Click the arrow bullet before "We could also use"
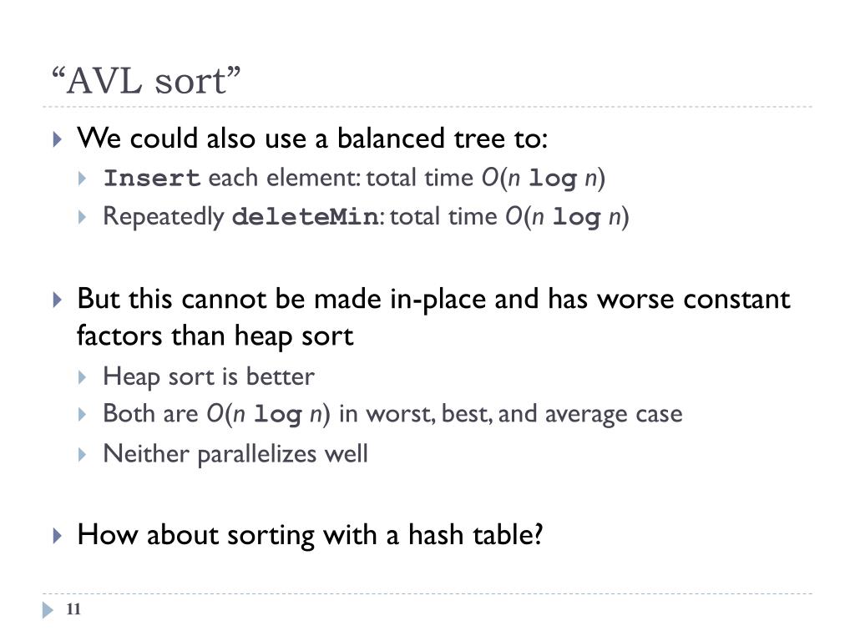This screenshot has width=855, height=641. pos(58,139)
